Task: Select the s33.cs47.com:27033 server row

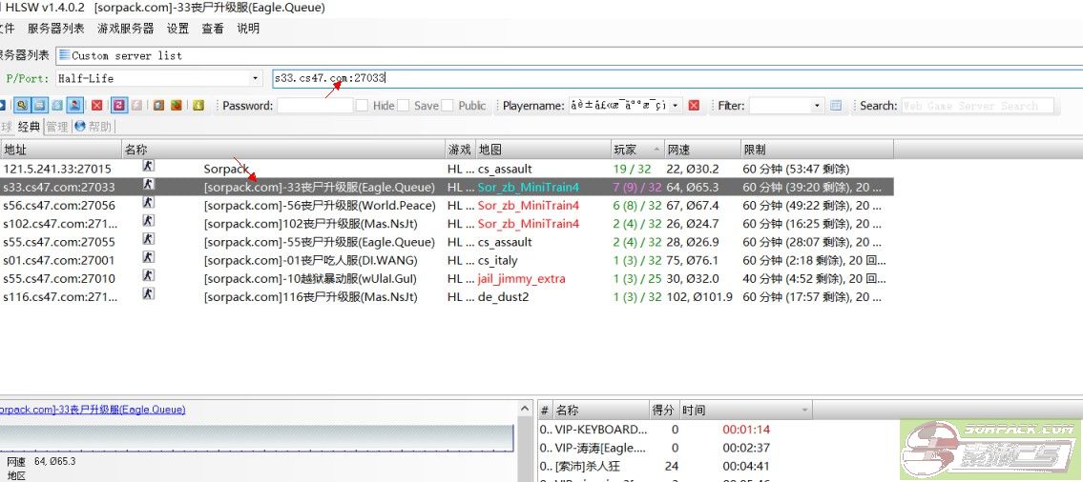Action: tap(447, 187)
